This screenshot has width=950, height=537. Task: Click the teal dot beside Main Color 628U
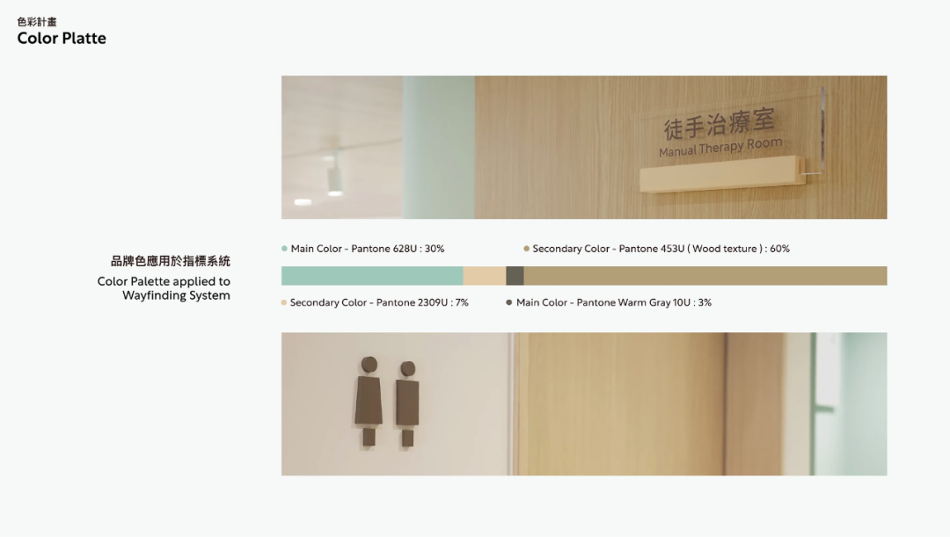click(x=284, y=248)
